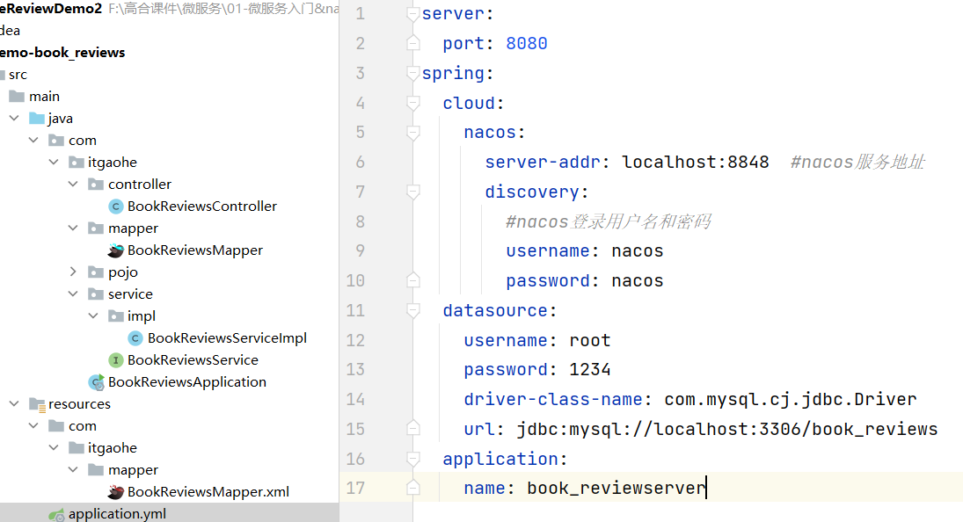Image resolution: width=963 pixels, height=522 pixels.
Task: Click the controller package folder icon
Action: coord(96,184)
